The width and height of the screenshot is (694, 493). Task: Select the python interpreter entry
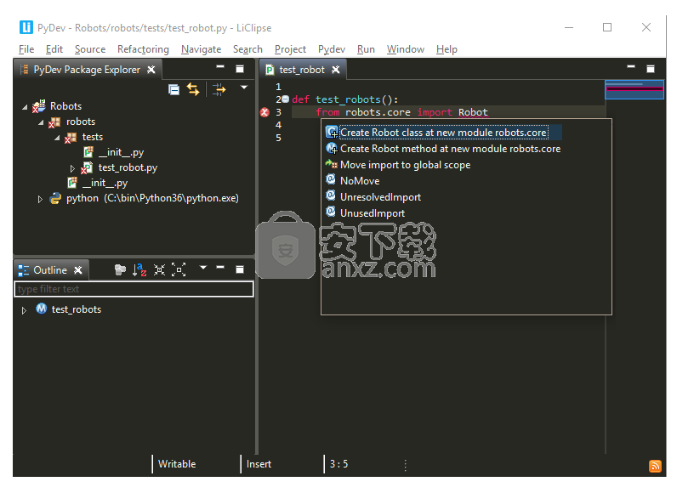click(152, 198)
